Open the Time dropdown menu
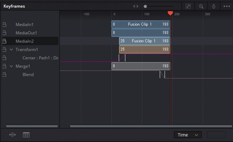The image size is (233, 142). [188, 135]
